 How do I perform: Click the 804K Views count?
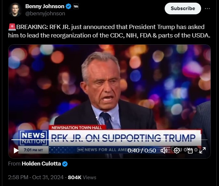[82, 177]
